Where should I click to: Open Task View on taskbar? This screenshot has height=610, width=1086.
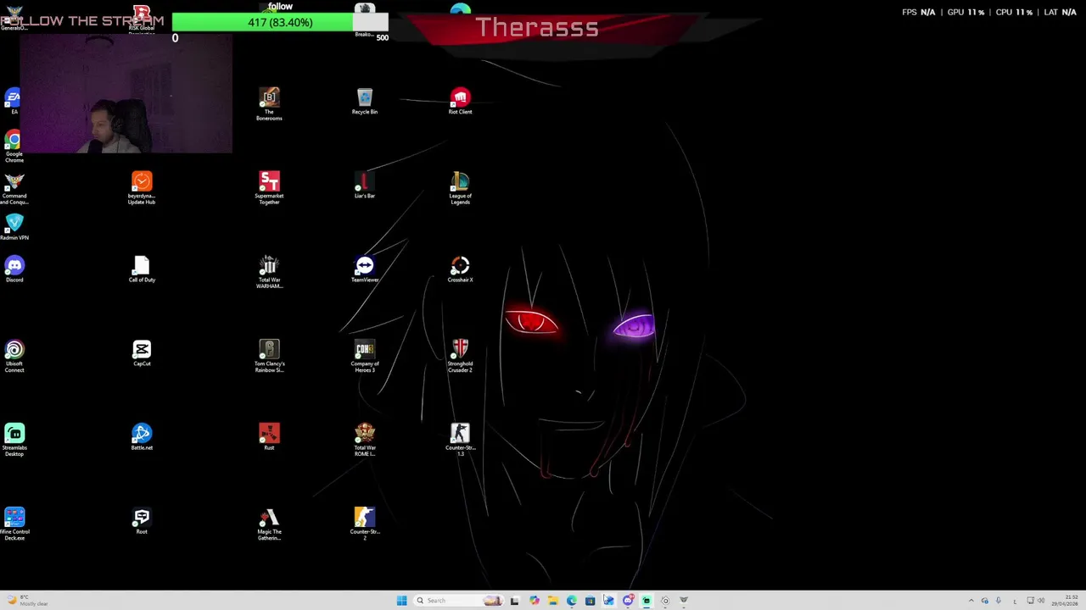(514, 601)
